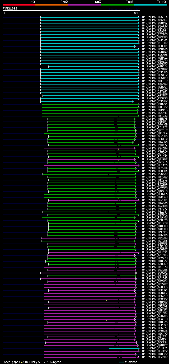Open hit UniRef100_P49486

[x=155, y=217]
